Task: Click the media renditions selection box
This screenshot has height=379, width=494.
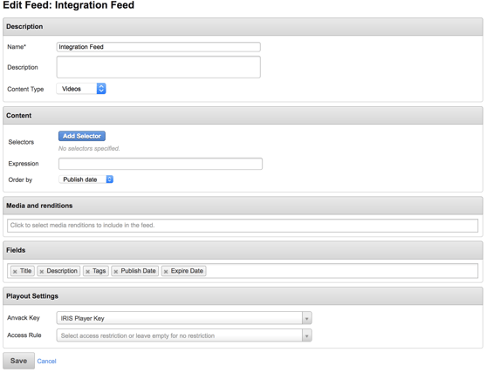Action: point(243,226)
